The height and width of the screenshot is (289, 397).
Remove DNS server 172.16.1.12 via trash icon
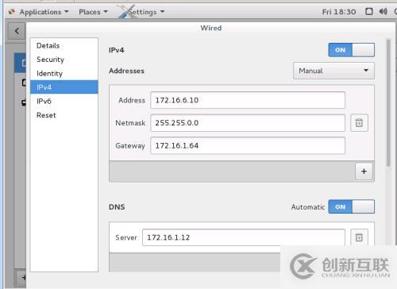(359, 237)
